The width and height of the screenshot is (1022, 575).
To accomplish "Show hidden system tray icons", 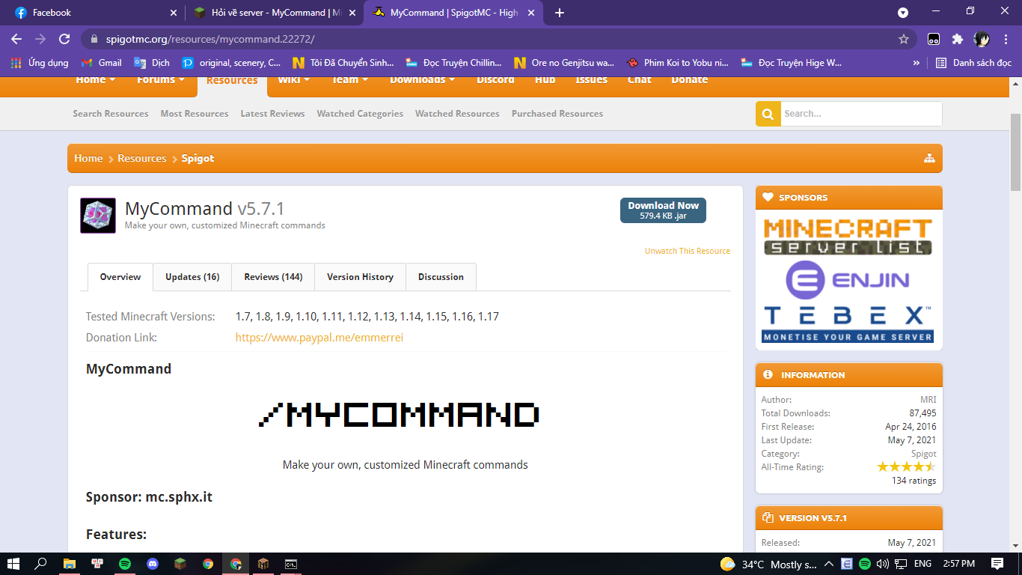I will 829,564.
